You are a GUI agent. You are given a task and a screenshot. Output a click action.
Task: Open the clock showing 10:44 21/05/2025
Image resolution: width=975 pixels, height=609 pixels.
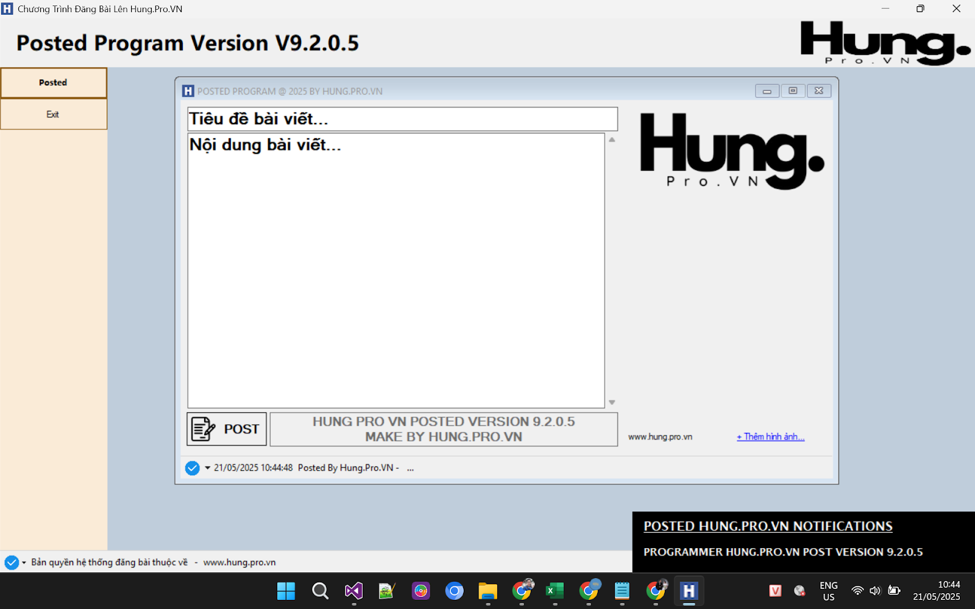(936, 591)
